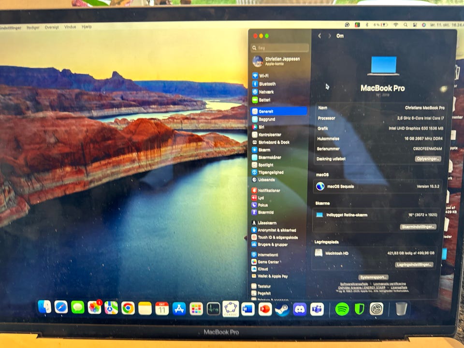Open Brugere & grupper settings
The image size is (464, 348).
(x=270, y=245)
